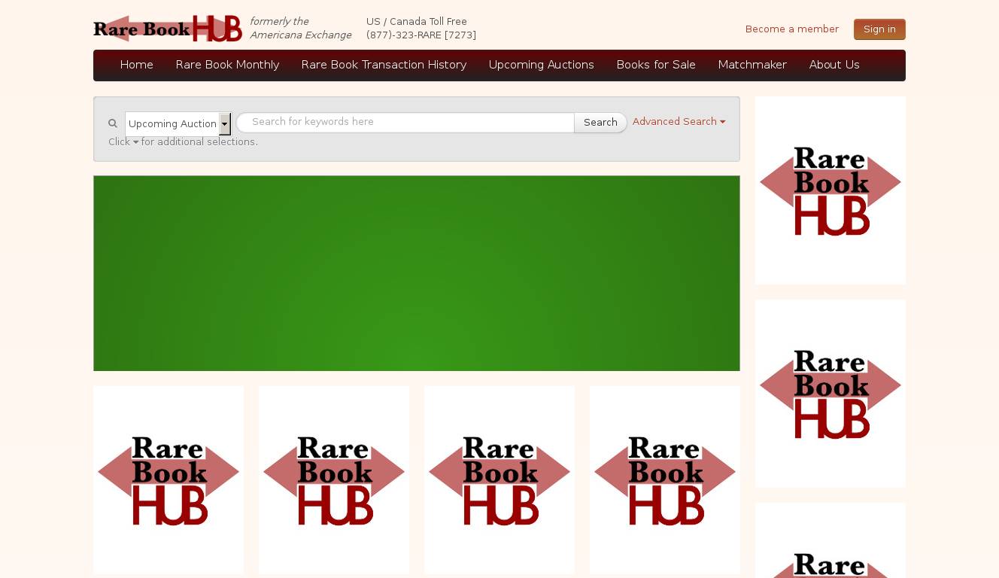Follow the Become a member link
This screenshot has height=578, width=999.
(x=791, y=29)
